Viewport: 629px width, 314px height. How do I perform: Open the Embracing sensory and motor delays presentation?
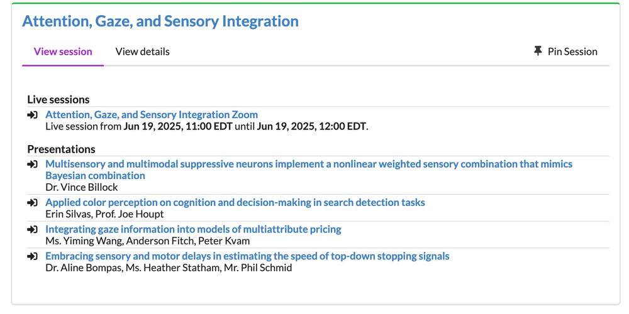[247, 256]
